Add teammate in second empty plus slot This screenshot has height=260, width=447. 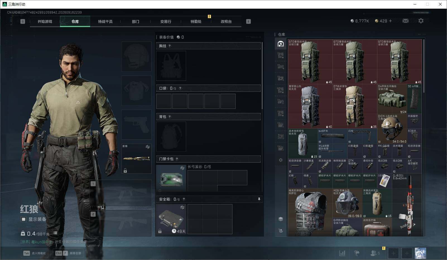tap(407, 253)
